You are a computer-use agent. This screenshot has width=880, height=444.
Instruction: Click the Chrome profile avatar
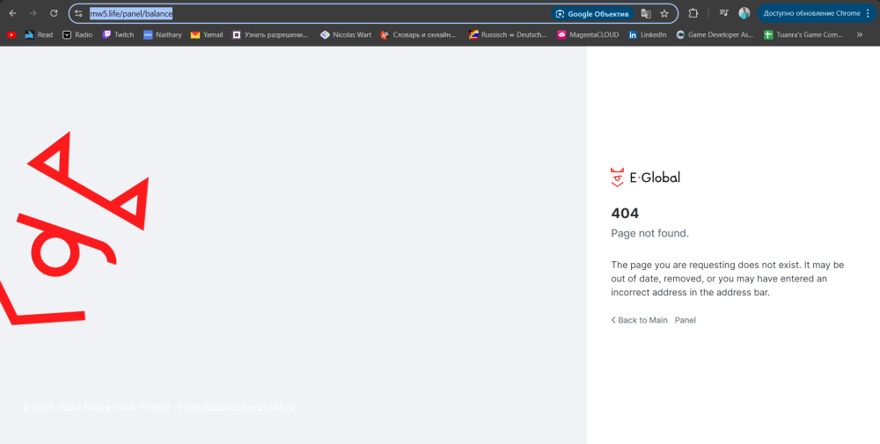tap(744, 13)
